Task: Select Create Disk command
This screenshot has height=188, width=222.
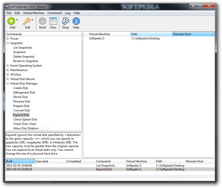Action: tap(20, 88)
